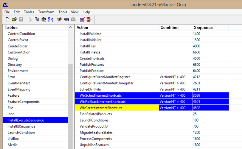Select the Environment table

click(18, 71)
